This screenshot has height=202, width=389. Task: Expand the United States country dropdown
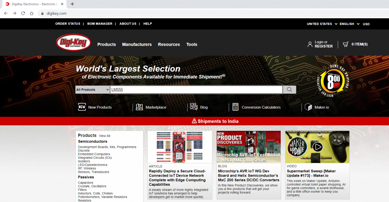pos(322,24)
